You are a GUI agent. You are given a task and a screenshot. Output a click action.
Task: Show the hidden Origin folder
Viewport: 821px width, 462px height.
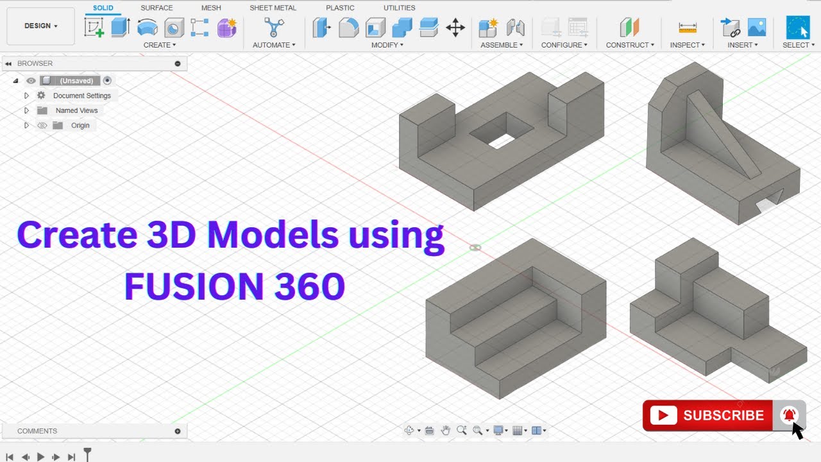[42, 125]
